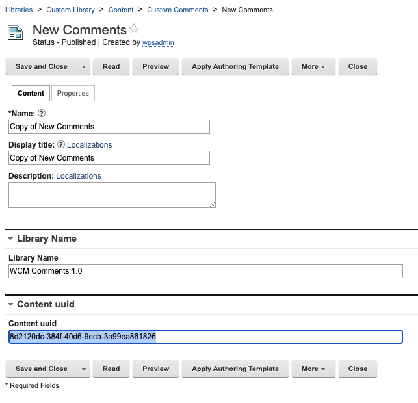Screen dimensions: 418x403
Task: Click the top Preview button
Action: click(x=155, y=66)
